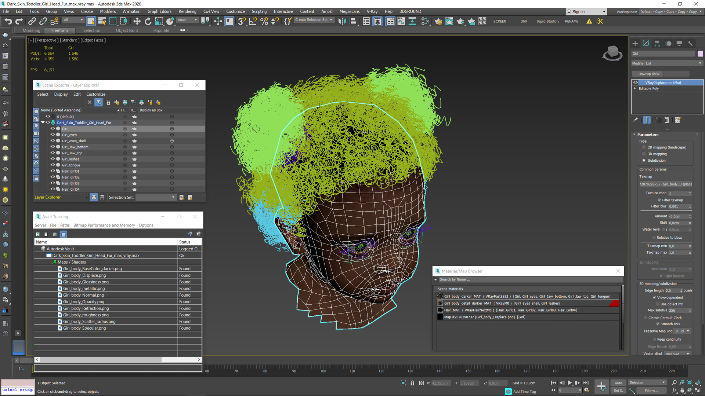
Task: Switch to Object Paint ribbon tab
Action: [127, 30]
